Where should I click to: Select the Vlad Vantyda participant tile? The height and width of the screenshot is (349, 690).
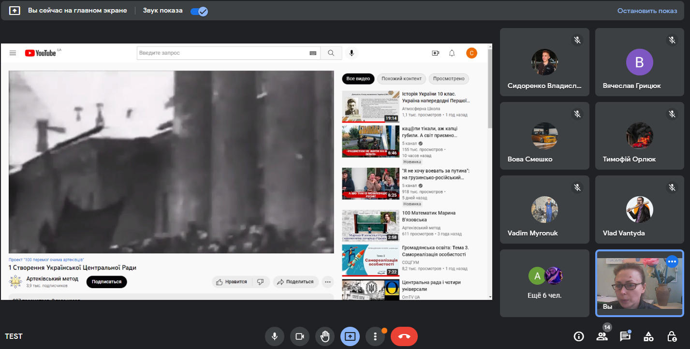click(x=640, y=209)
